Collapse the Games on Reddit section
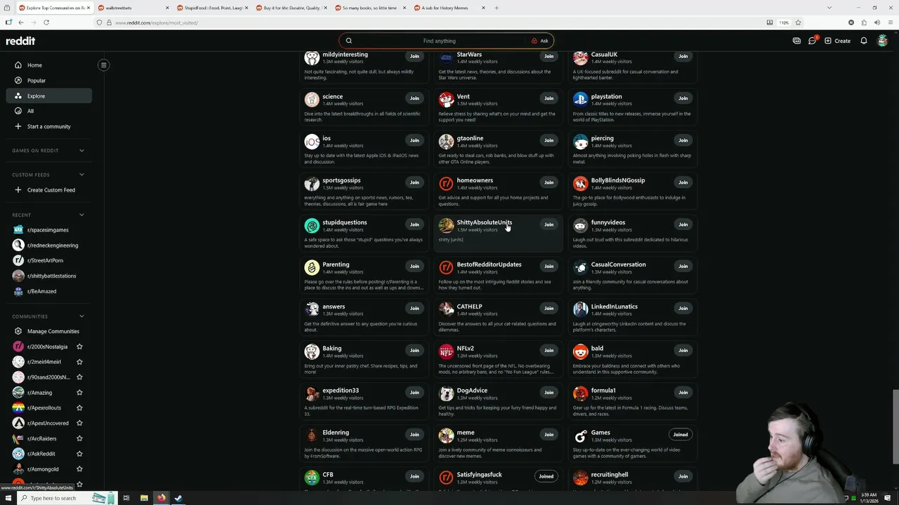This screenshot has height=505, width=899. (x=81, y=150)
